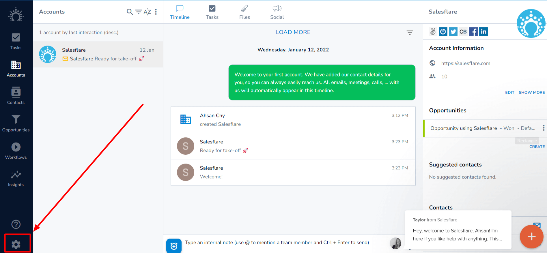
Task: Open 'Ahsan Chy created Salesflare' timeline entry
Action: coord(293,120)
